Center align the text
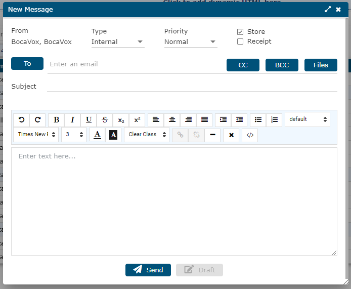Screen dimensions: 351x289 (x=172, y=119)
